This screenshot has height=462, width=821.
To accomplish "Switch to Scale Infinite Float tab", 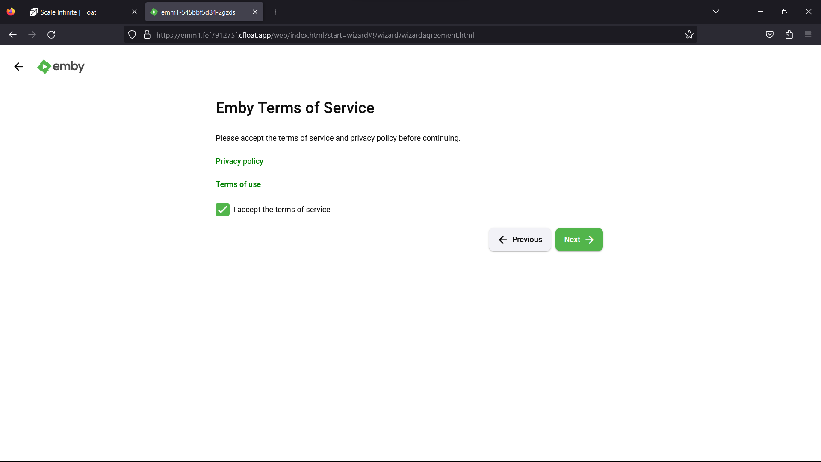I will click(80, 12).
